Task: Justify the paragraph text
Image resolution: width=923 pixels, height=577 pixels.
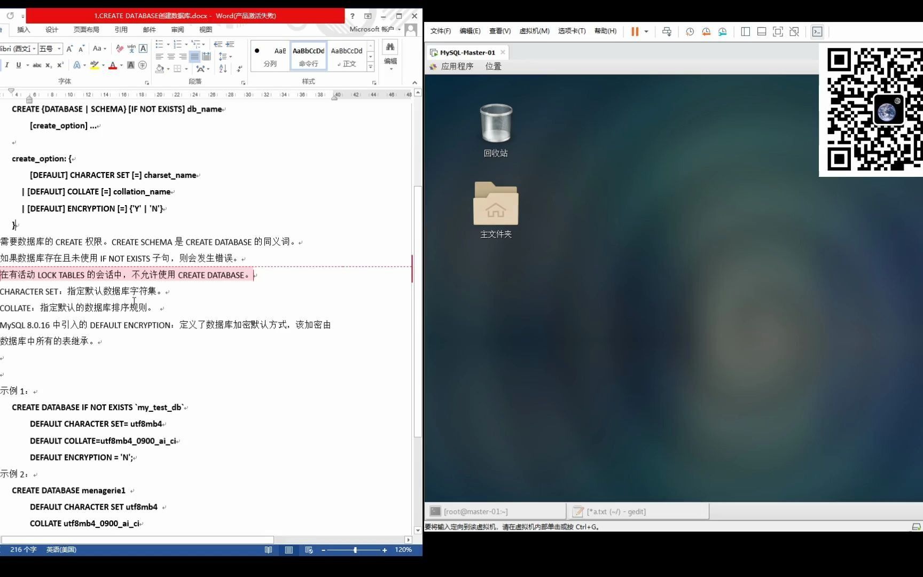Action: 194,57
